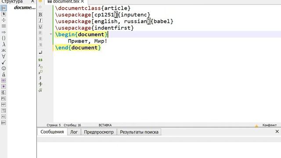Open the purple infinity-sign symbols panel
Image resolution: width=281 pixels, height=158 pixels.
point(4,80)
